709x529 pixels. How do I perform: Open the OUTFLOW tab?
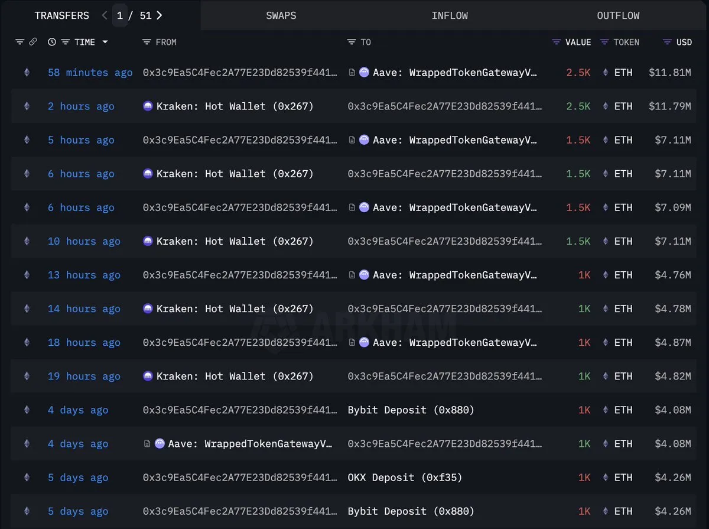pos(618,15)
